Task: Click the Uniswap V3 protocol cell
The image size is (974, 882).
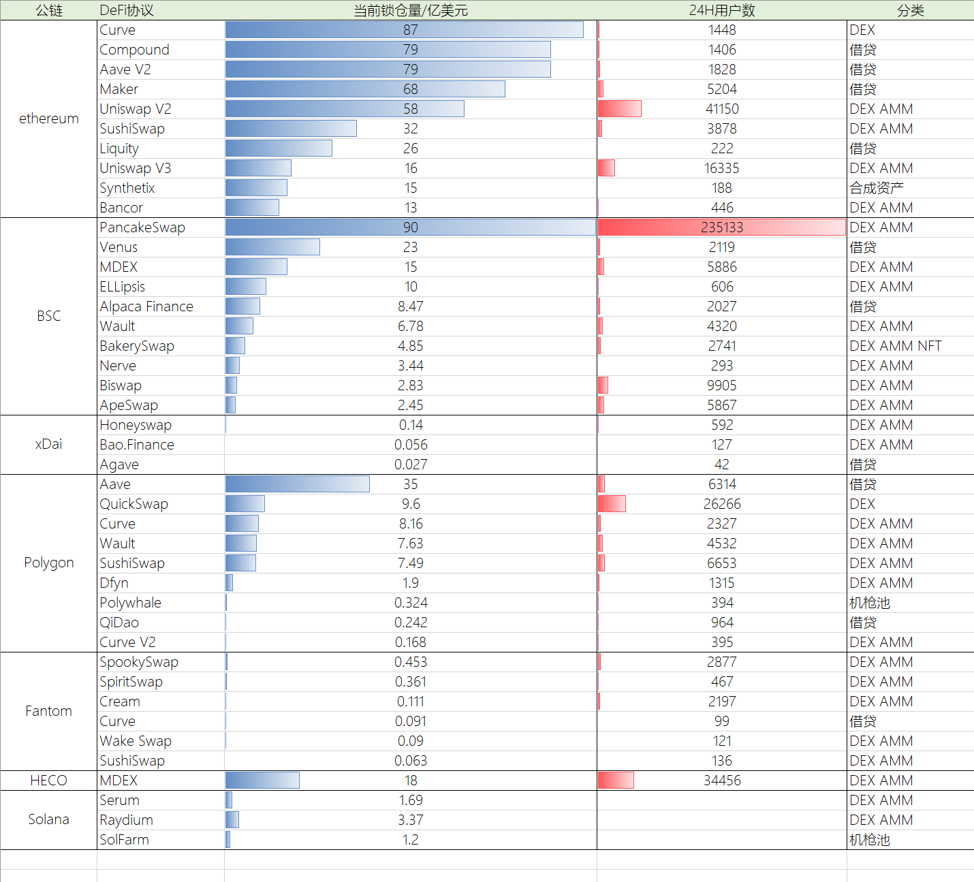Action: pyautogui.click(x=161, y=168)
